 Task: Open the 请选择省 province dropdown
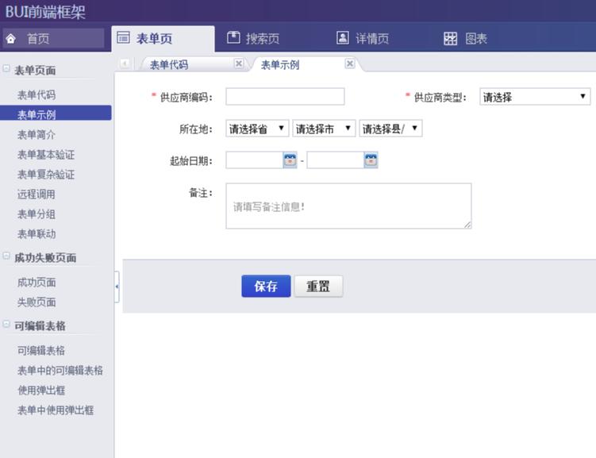257,129
